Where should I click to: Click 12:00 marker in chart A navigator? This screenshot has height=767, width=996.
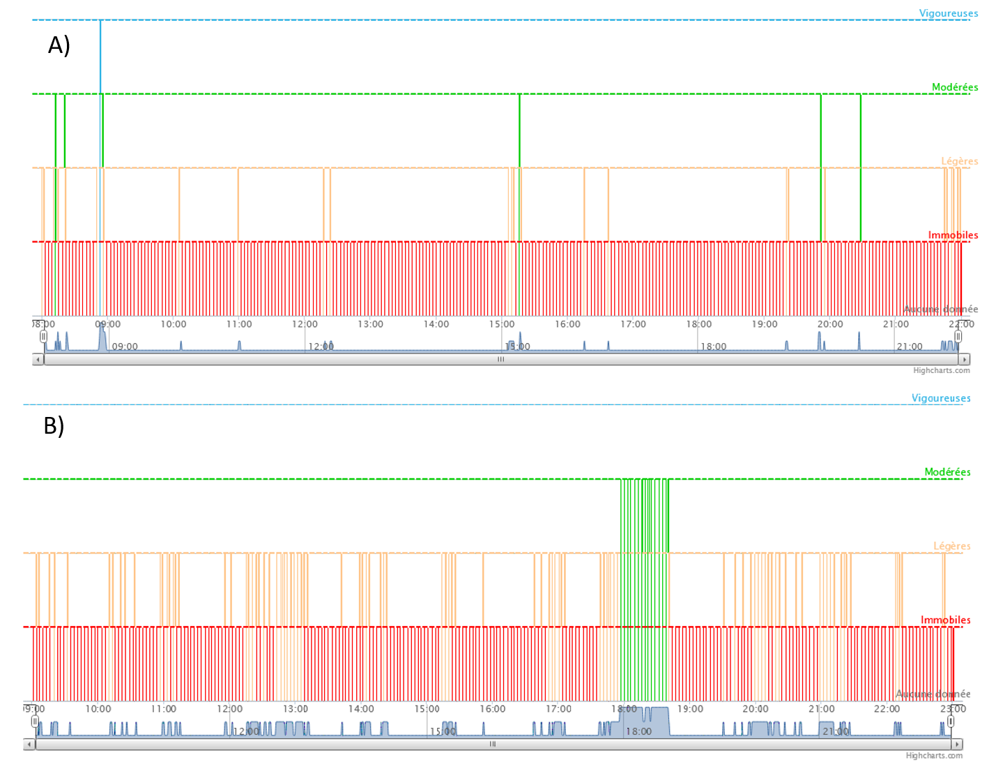[x=321, y=347]
